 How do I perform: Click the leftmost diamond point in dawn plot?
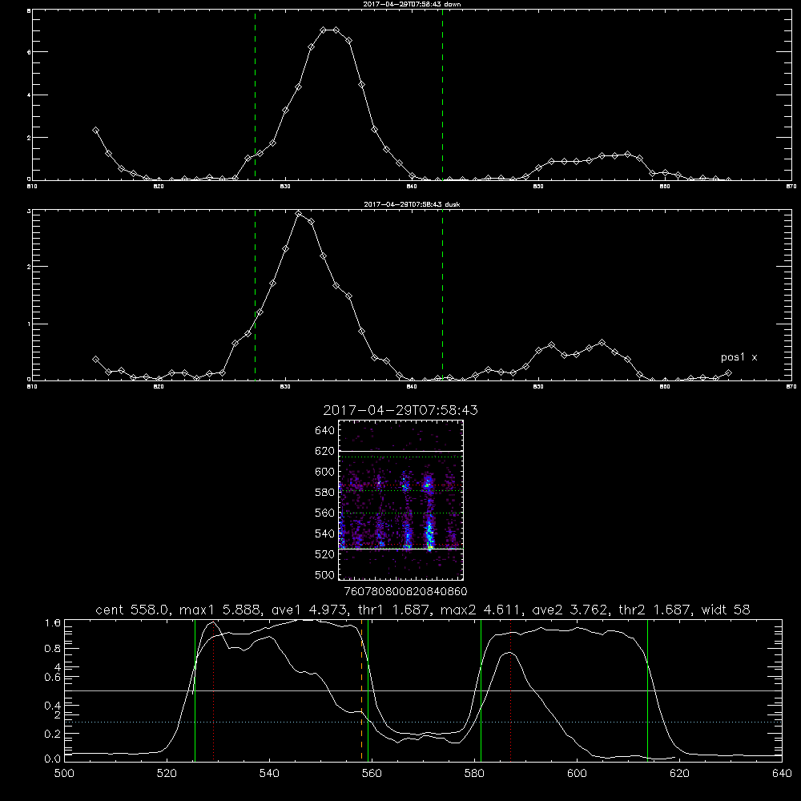click(x=95, y=131)
